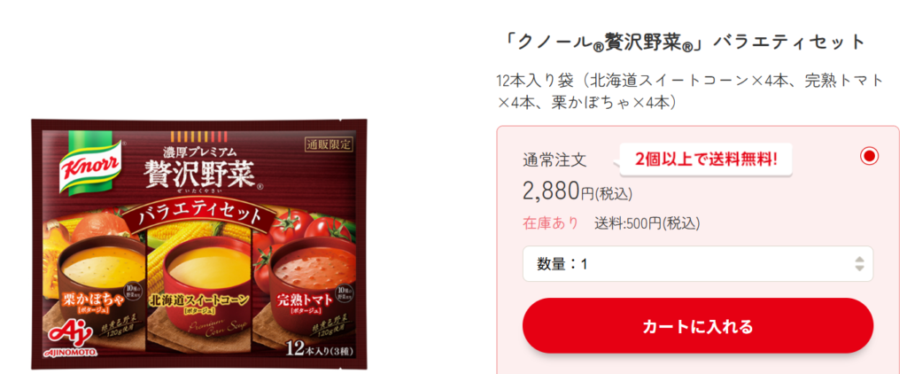Click the 通常注文 label text
Screen dimensions: 907x374
[x=554, y=160]
